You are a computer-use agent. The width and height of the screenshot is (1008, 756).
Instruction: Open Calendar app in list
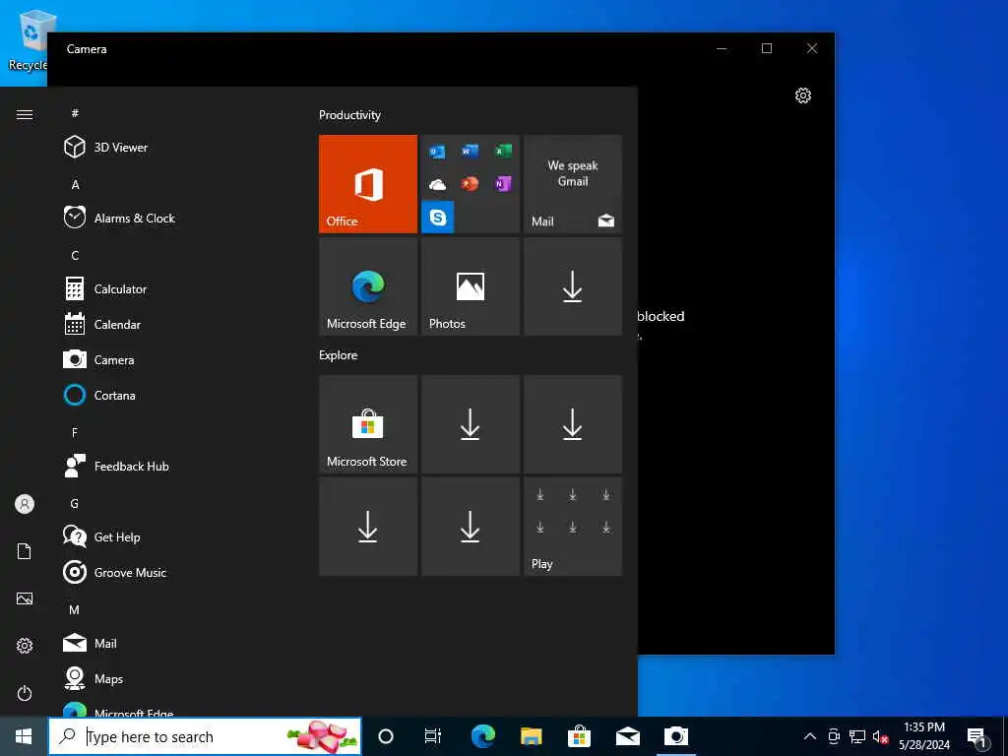click(173, 325)
